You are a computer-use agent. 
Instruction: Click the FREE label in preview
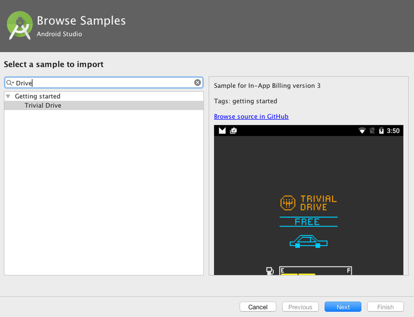click(307, 222)
